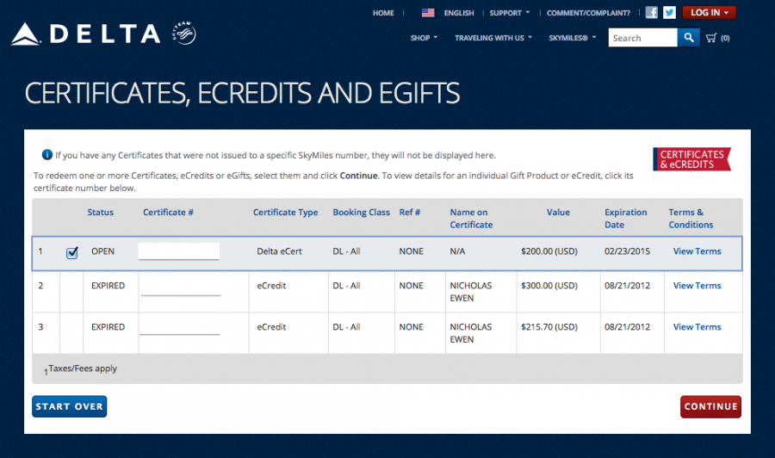The image size is (775, 458).
Task: Click the Certificate # column header
Action: point(168,212)
